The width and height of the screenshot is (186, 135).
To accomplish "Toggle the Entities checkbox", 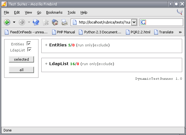I will (x=29, y=44).
